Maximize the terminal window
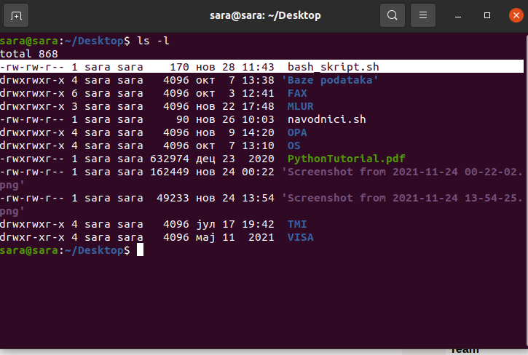 (487, 15)
